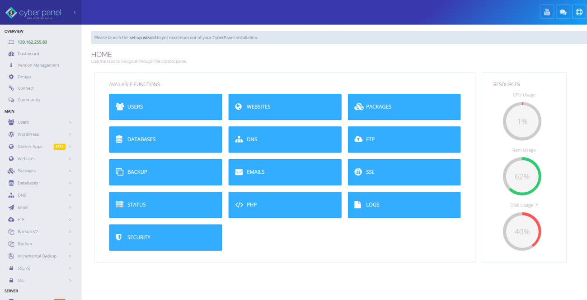Click the server icon on STATUS tile
The image size is (587, 300).
coord(120,205)
